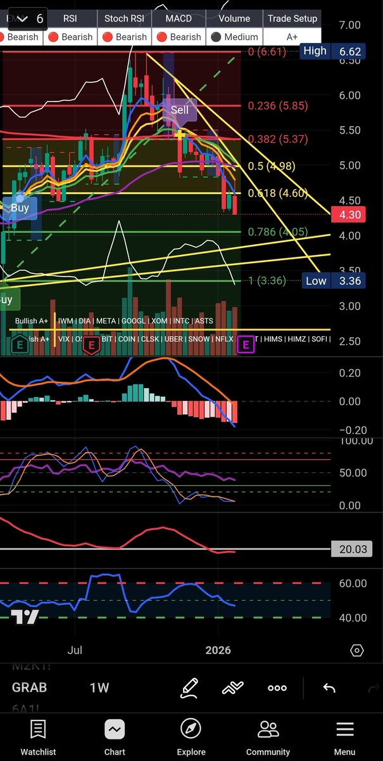Tap the undo arrow icon
Viewport: 383px width, 761px height.
[x=329, y=688]
